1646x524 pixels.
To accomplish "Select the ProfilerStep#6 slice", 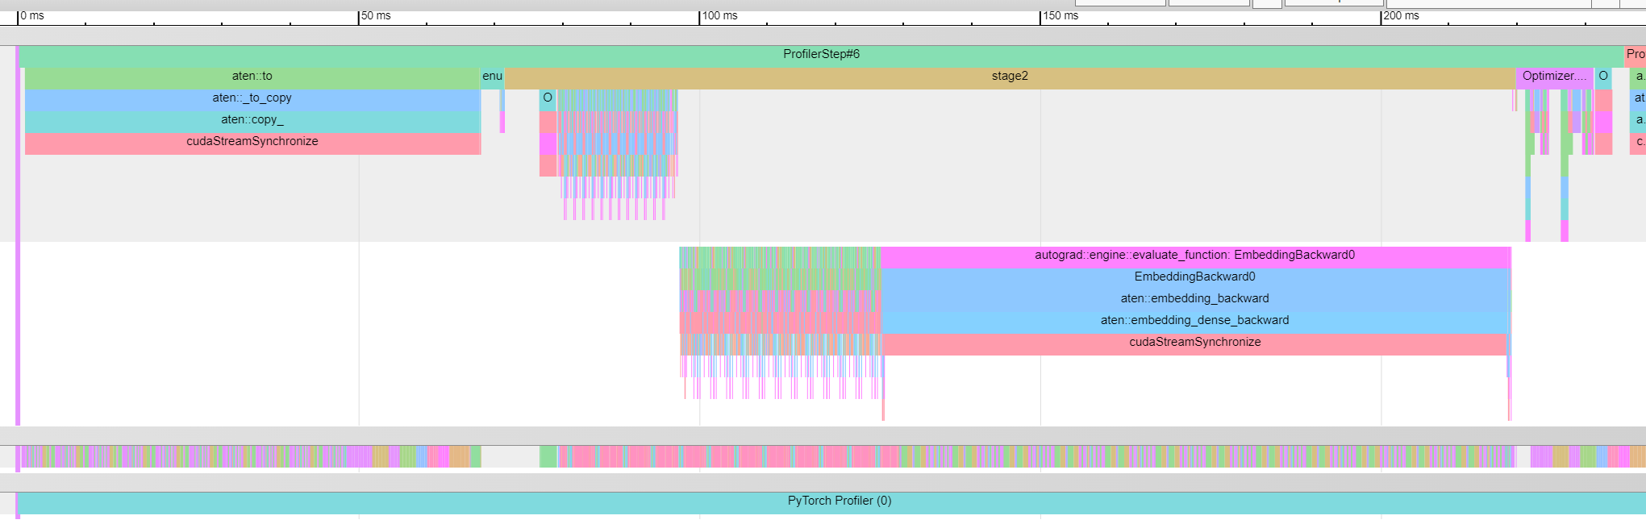I will tap(820, 55).
